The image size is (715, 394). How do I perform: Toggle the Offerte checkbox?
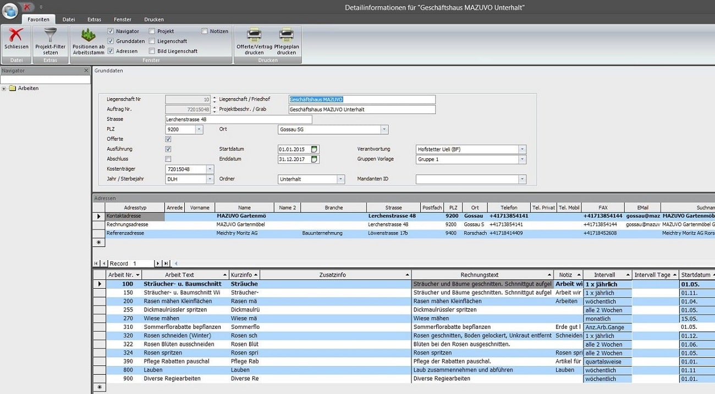168,139
